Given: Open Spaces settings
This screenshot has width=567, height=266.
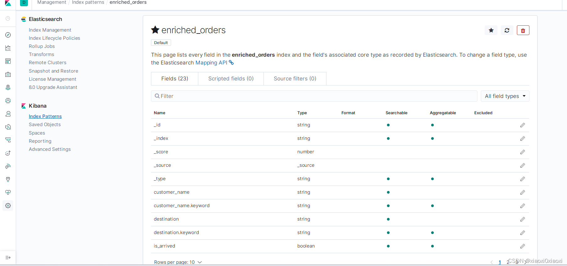Looking at the screenshot, I should click(x=37, y=133).
